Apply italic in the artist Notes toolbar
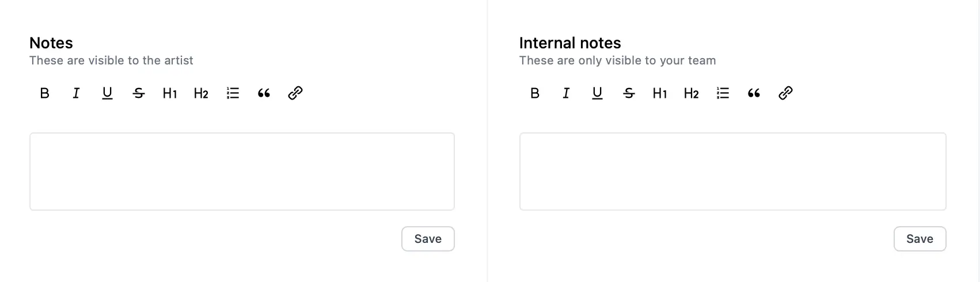 pyautogui.click(x=76, y=93)
